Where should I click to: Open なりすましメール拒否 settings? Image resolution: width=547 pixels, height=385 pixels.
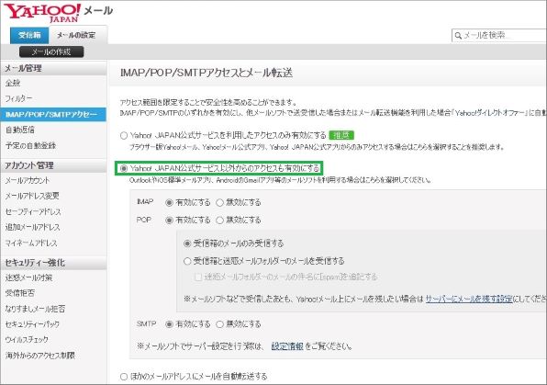(x=35, y=309)
